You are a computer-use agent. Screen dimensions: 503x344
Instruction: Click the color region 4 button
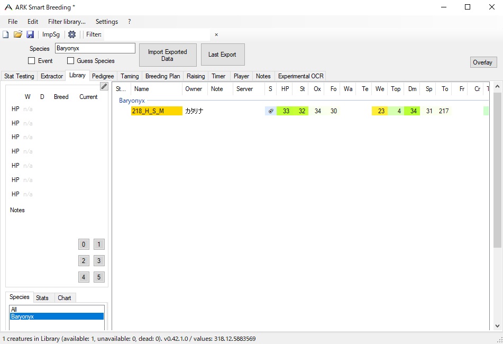pyautogui.click(x=84, y=277)
